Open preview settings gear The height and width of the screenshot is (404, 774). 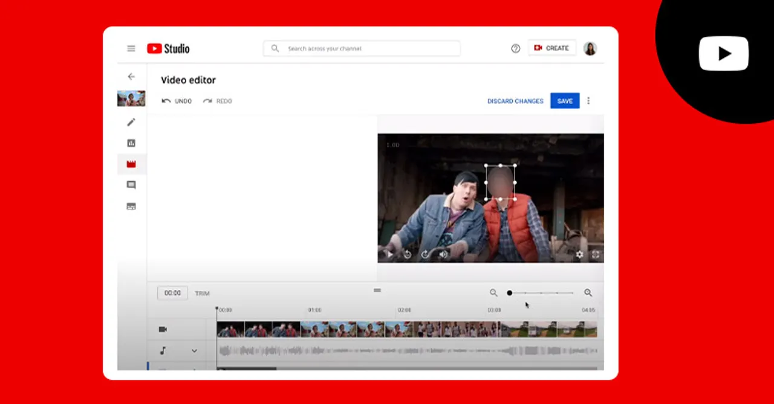coord(579,254)
